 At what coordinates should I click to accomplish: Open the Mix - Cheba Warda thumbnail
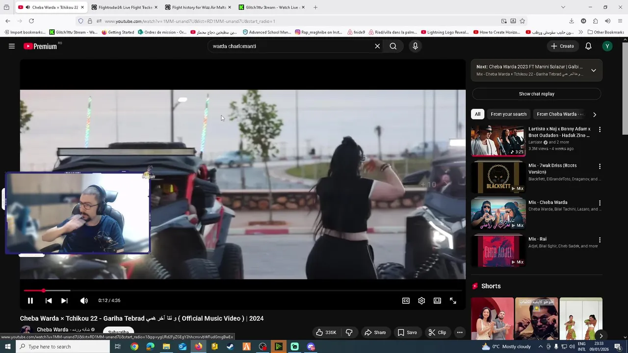[x=498, y=214]
